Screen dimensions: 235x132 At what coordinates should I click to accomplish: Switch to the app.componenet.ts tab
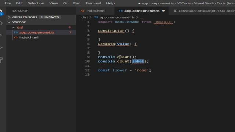click(x=142, y=11)
